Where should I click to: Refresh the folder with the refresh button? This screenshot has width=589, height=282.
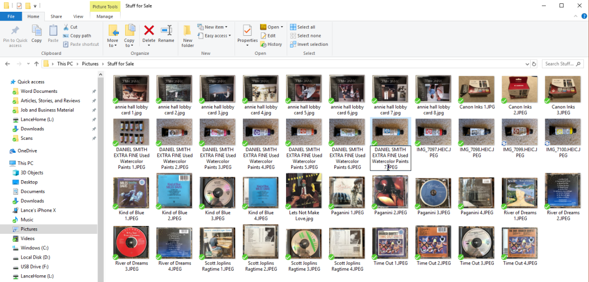[x=534, y=64]
